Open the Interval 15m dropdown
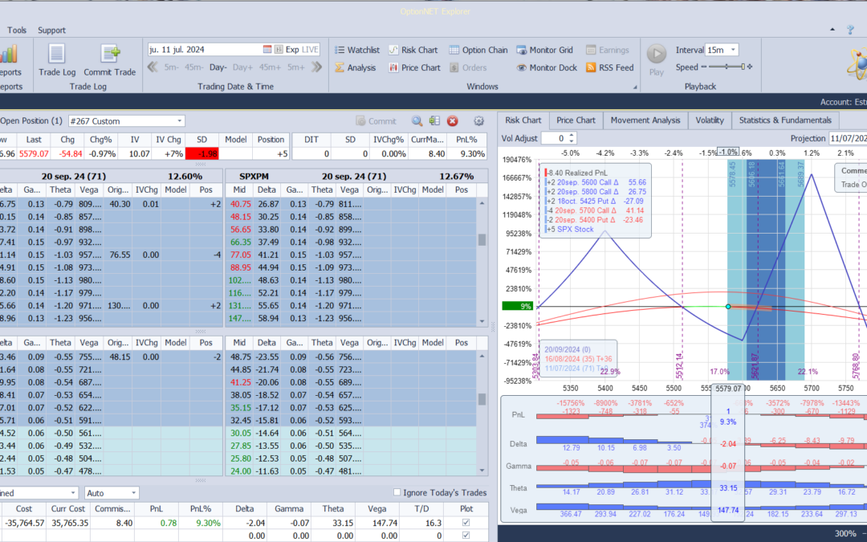This screenshot has height=542, width=867. [733, 50]
